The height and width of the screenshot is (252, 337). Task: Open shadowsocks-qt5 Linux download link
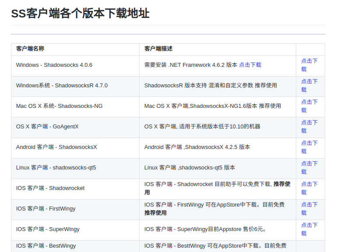(x=309, y=164)
